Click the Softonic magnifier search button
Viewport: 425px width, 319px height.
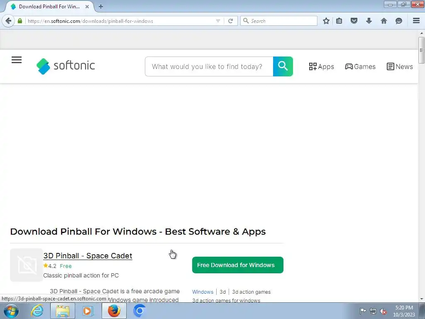[x=283, y=66]
